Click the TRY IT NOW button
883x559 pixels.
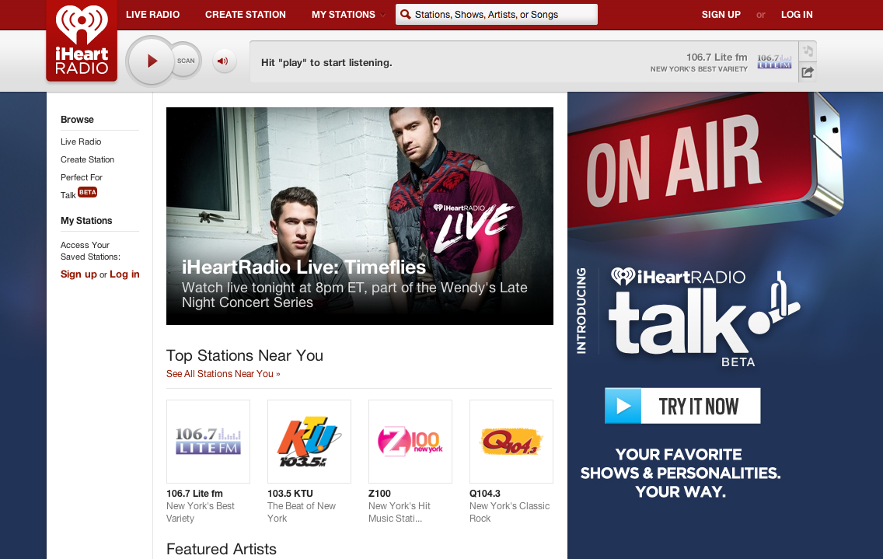point(682,406)
